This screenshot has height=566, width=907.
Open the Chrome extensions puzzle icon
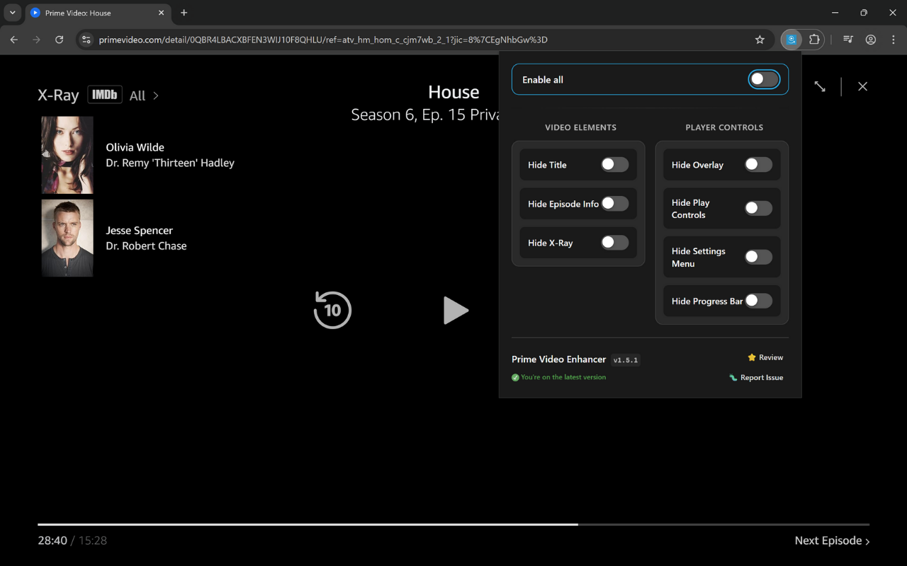click(814, 40)
